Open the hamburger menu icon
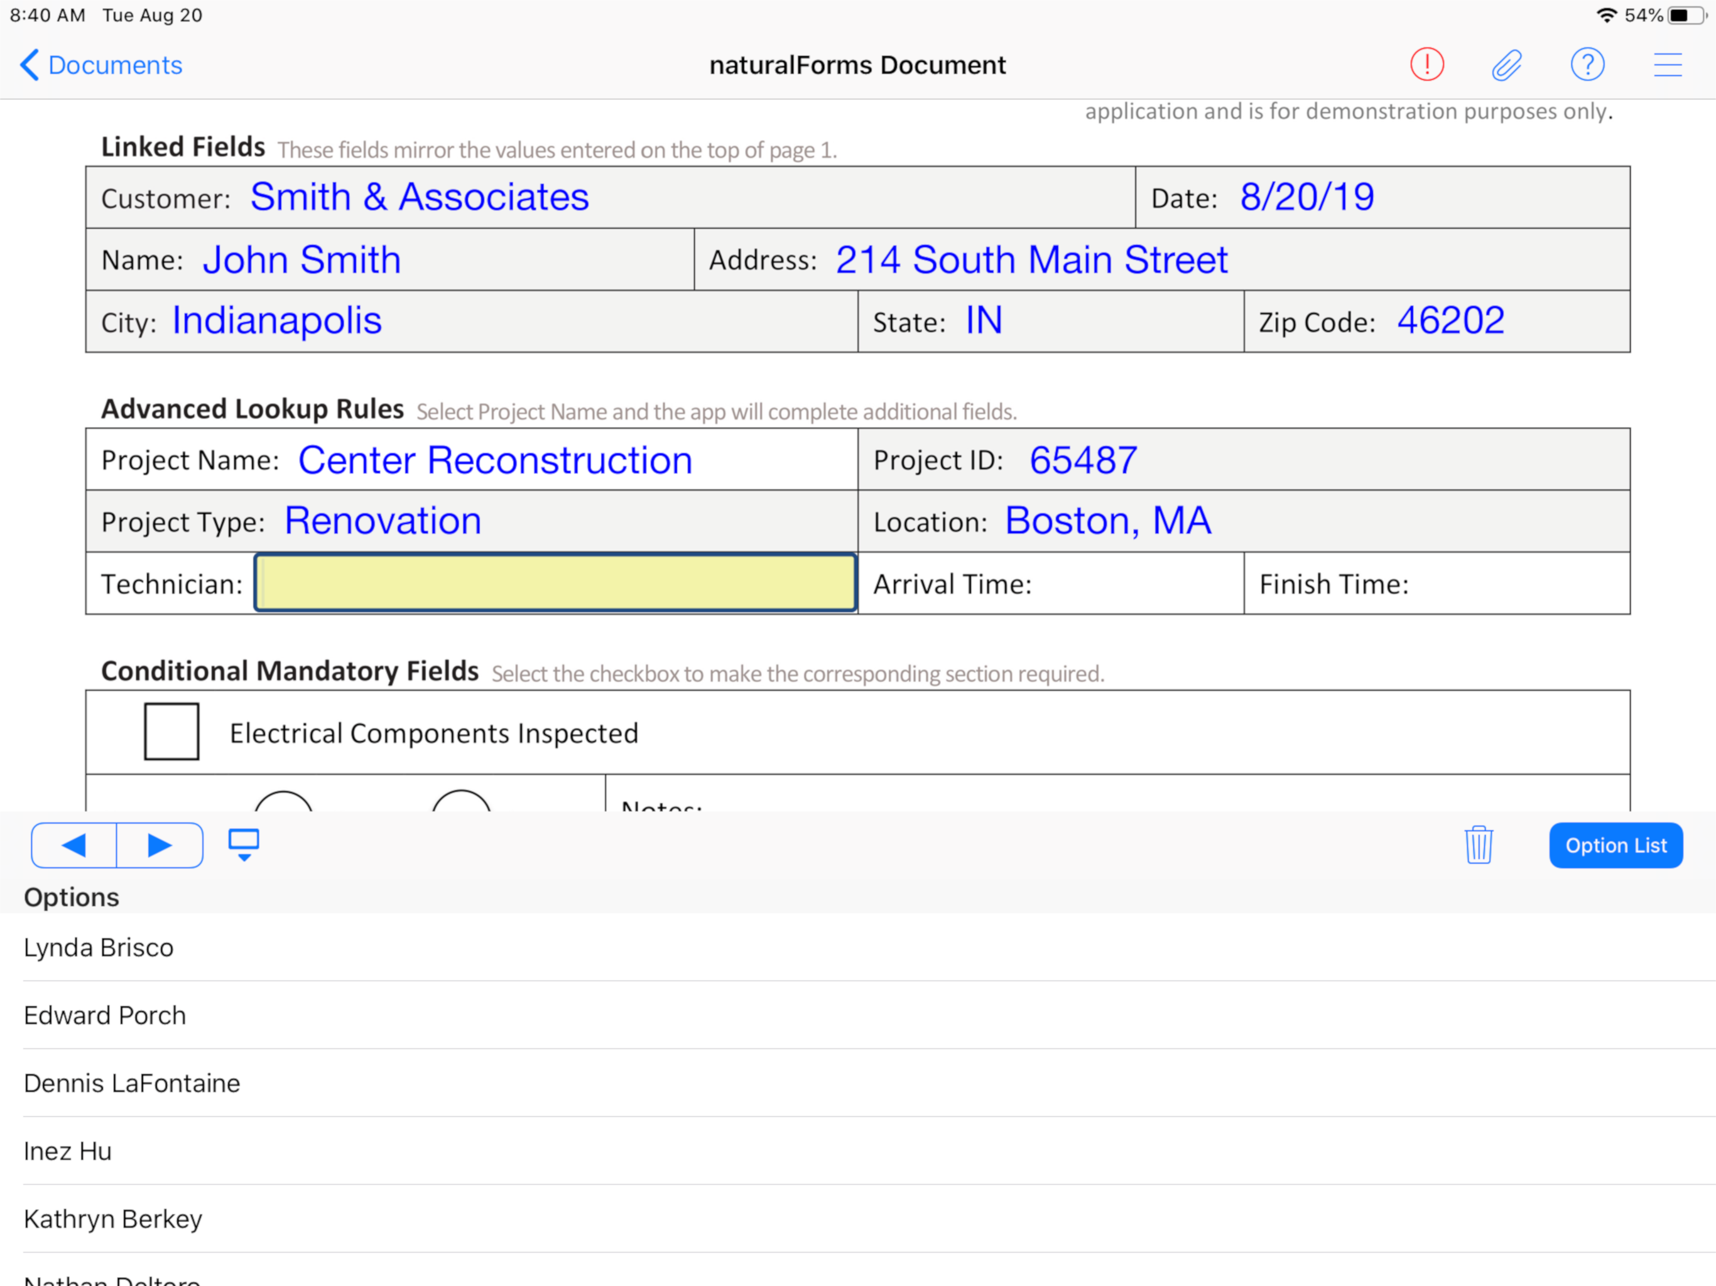Screen dimensions: 1716x1286 1667,65
